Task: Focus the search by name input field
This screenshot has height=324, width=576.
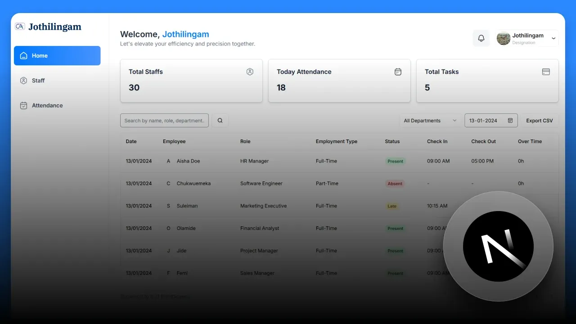Action: tap(164, 121)
